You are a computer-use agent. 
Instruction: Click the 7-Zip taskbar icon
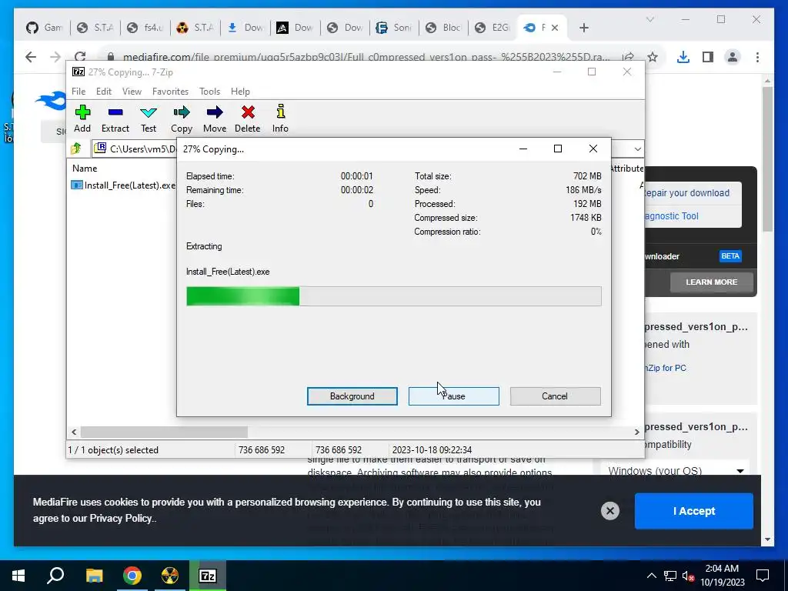pos(208,576)
